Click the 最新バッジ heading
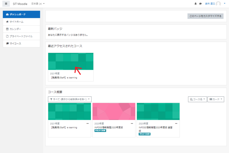The height and width of the screenshot is (153, 229). 55,29
